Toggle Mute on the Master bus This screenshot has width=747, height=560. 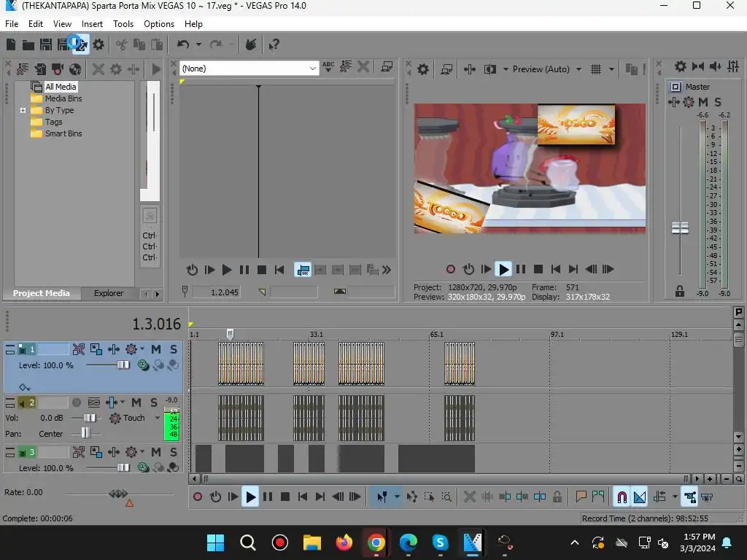click(x=703, y=102)
